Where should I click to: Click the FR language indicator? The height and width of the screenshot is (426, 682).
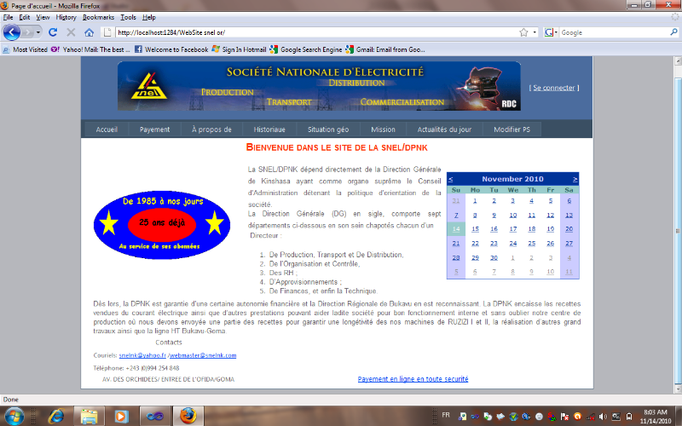point(446,415)
